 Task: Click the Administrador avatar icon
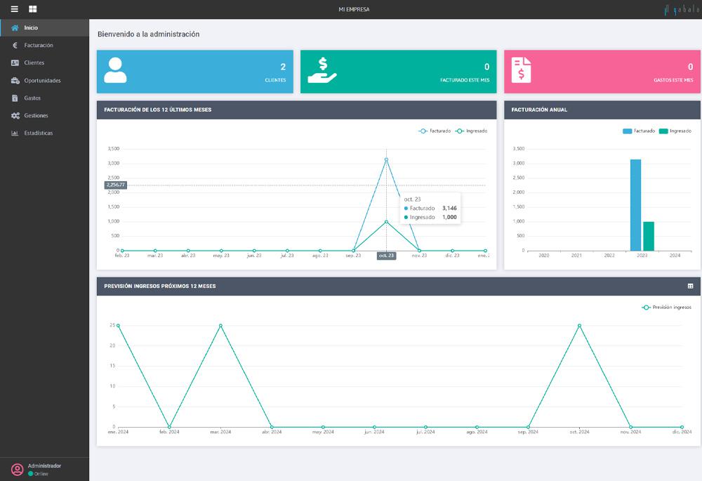17,469
